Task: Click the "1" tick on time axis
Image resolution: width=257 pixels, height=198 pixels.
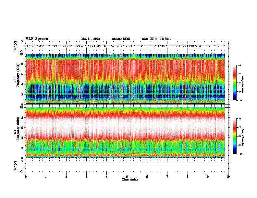Action: click(x=46, y=177)
